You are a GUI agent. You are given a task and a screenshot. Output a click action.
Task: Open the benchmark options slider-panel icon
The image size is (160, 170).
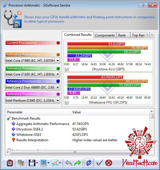[x=10, y=163]
